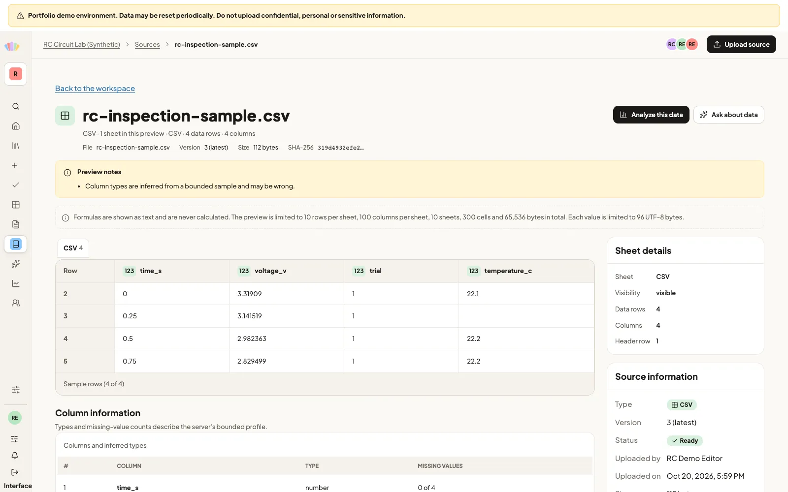Screen dimensions: 788x492
Task: Click the purple RO collaborator avatar
Action: tap(672, 44)
